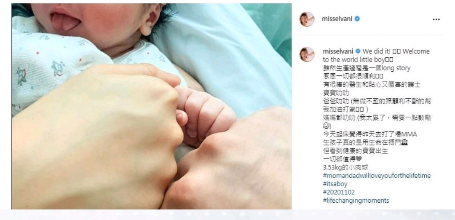Click the header profile avatar of misselvani

pyautogui.click(x=307, y=19)
